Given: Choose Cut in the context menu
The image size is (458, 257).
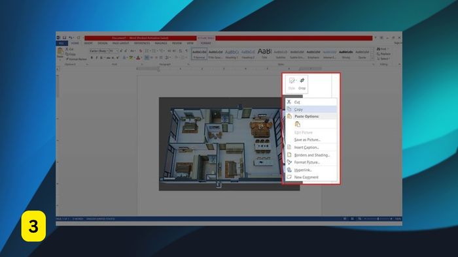Looking at the screenshot, I should 311,102.
